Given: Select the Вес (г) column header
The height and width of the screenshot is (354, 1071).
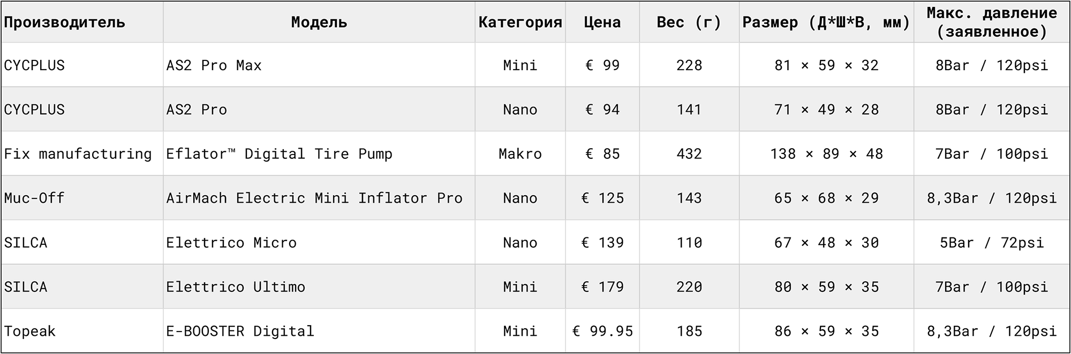Looking at the screenshot, I should (689, 22).
